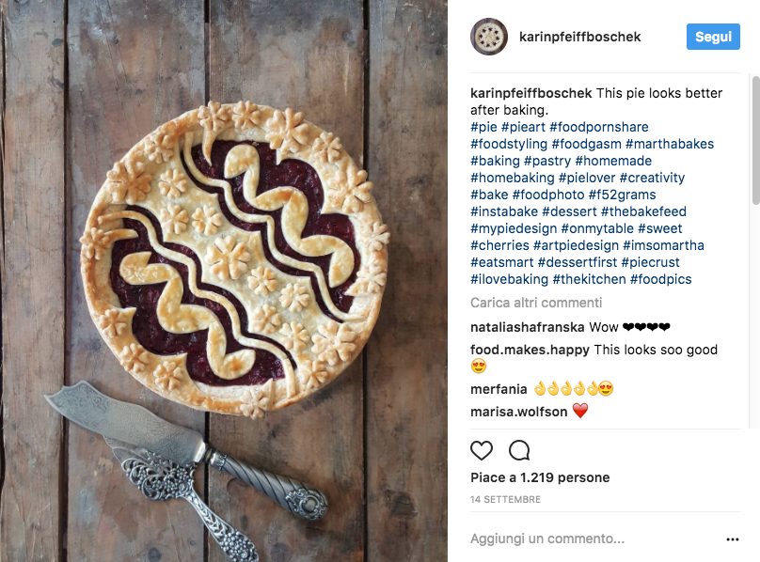Open food.makes.happy commenter profile
The image size is (760, 562).
click(530, 350)
